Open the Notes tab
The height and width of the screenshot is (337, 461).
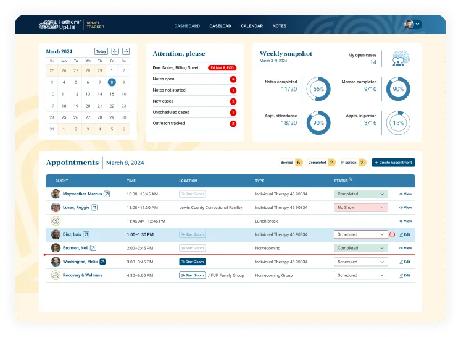(280, 26)
